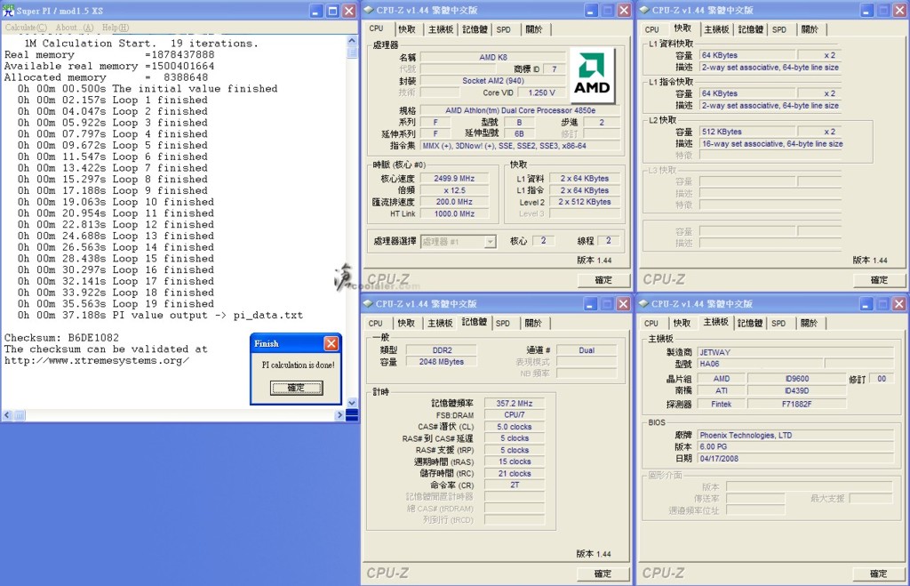The image size is (910, 586).
Task: Select the SPD tab in top-left CPU-Z
Action: click(x=504, y=29)
